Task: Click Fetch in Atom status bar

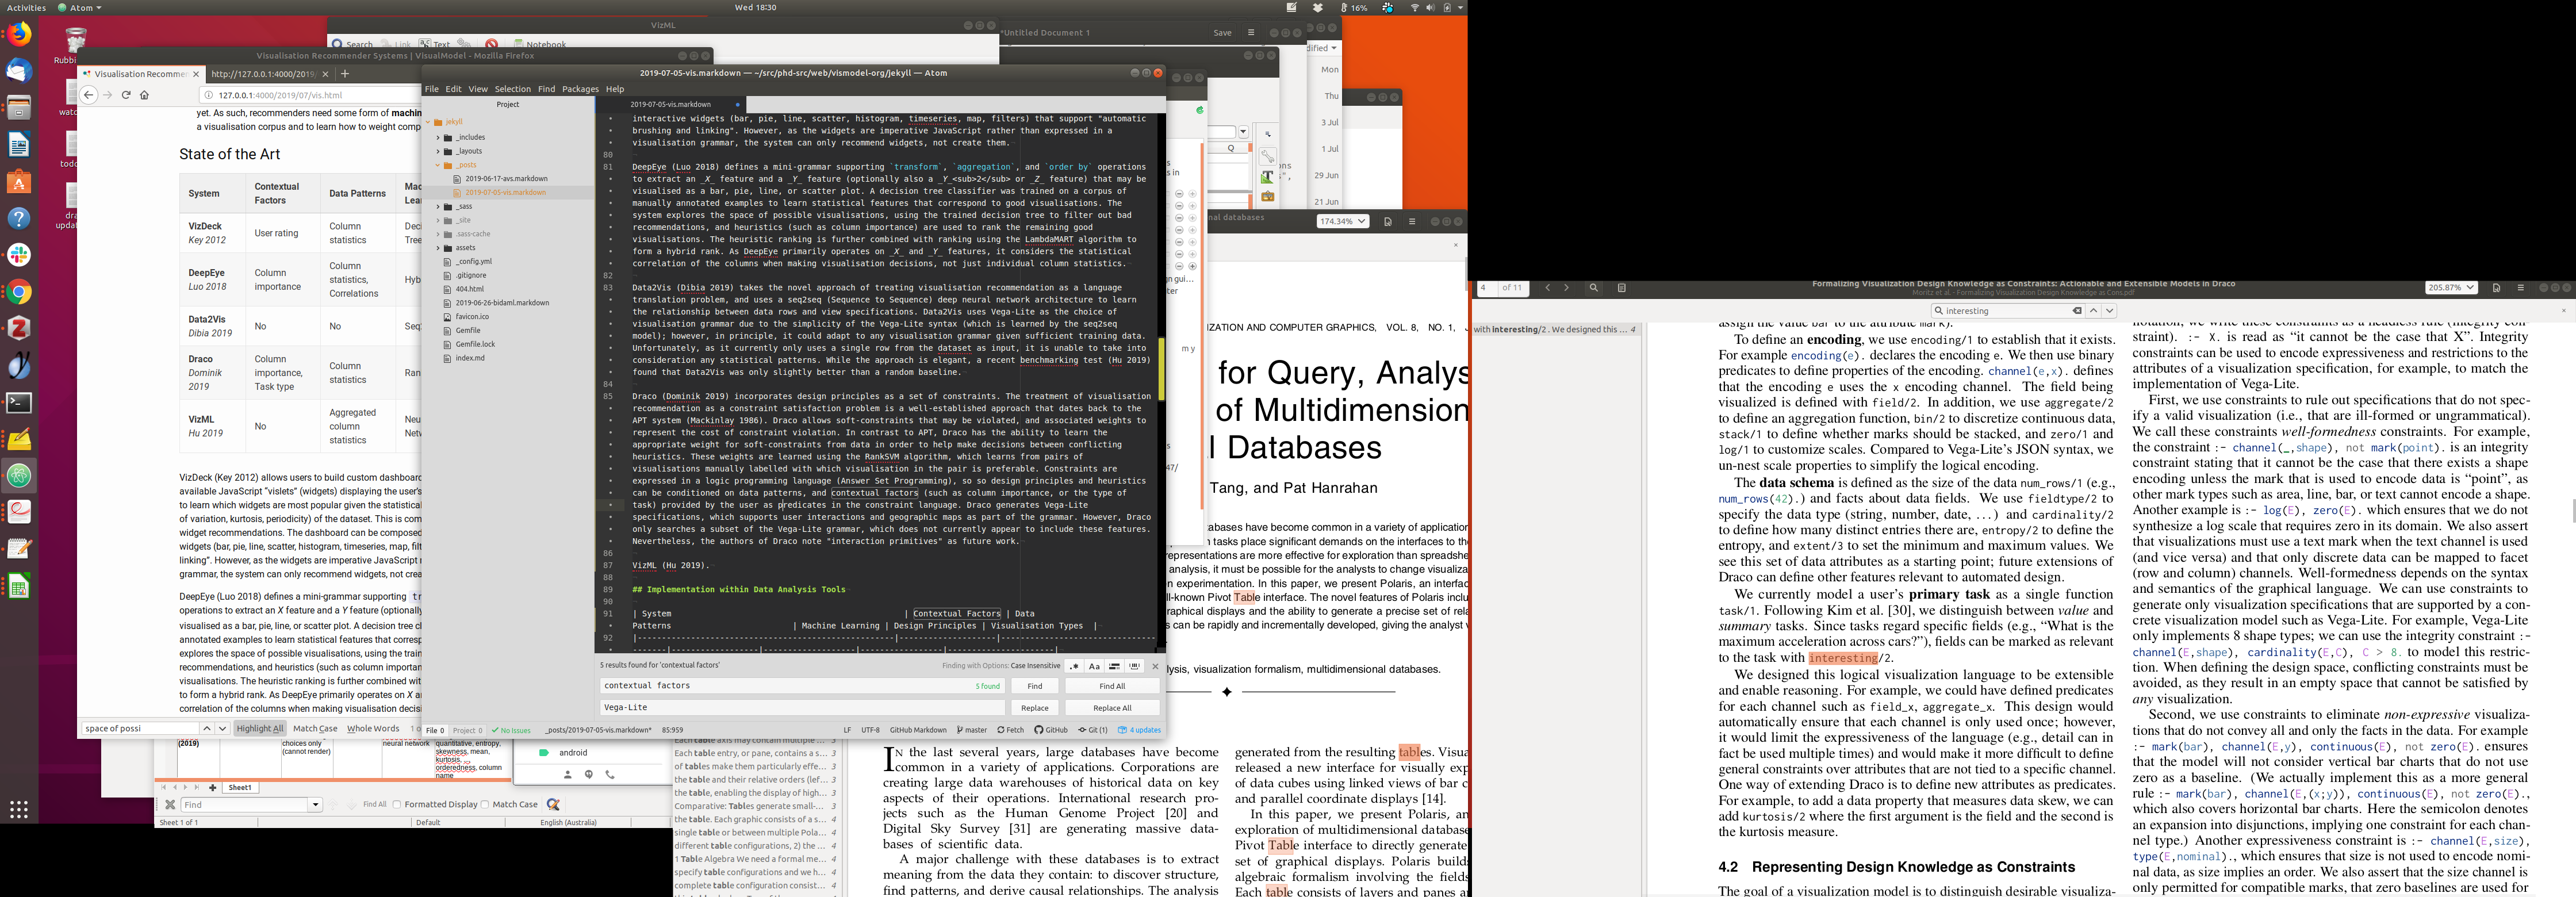Action: tap(1011, 730)
